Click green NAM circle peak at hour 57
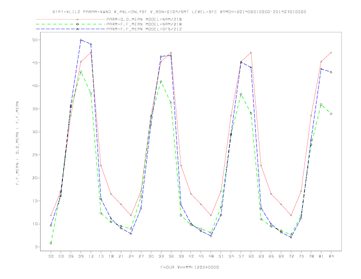 [x=241, y=94]
